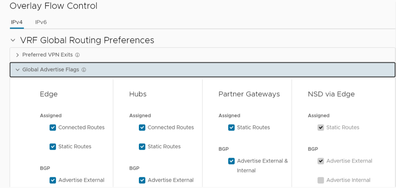396x188 pixels.
Task: Click NSD via Edge Static Routes checkbox
Action: click(321, 127)
